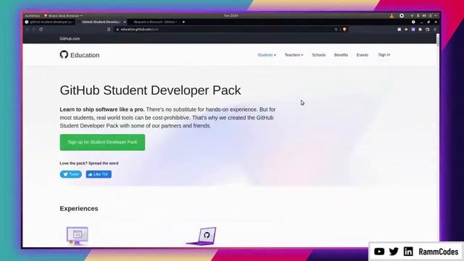
Task: Click the round white tray icon in top bar
Action: [402, 16]
